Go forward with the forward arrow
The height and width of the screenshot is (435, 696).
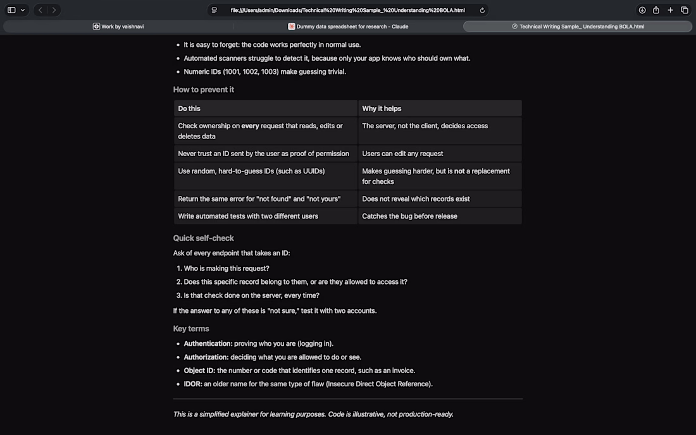pyautogui.click(x=54, y=10)
